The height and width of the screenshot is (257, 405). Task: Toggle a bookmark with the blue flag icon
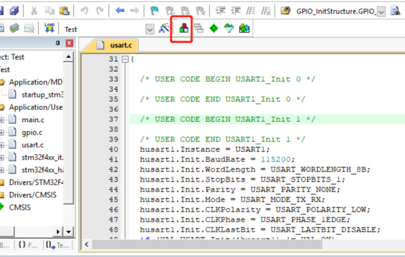click(155, 11)
